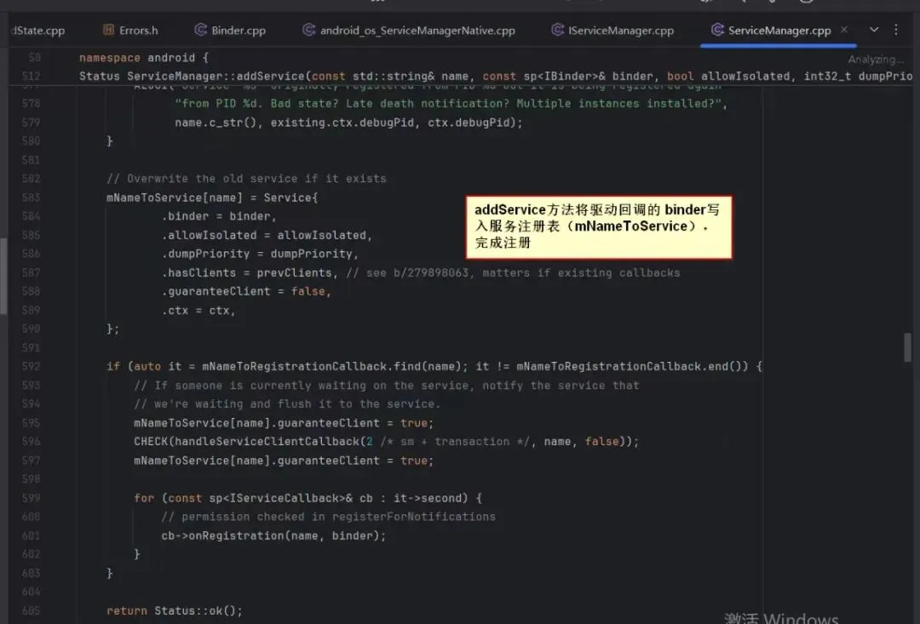Click the ServiceManager.cpp file icon
This screenshot has height=624, width=920.
(717, 30)
